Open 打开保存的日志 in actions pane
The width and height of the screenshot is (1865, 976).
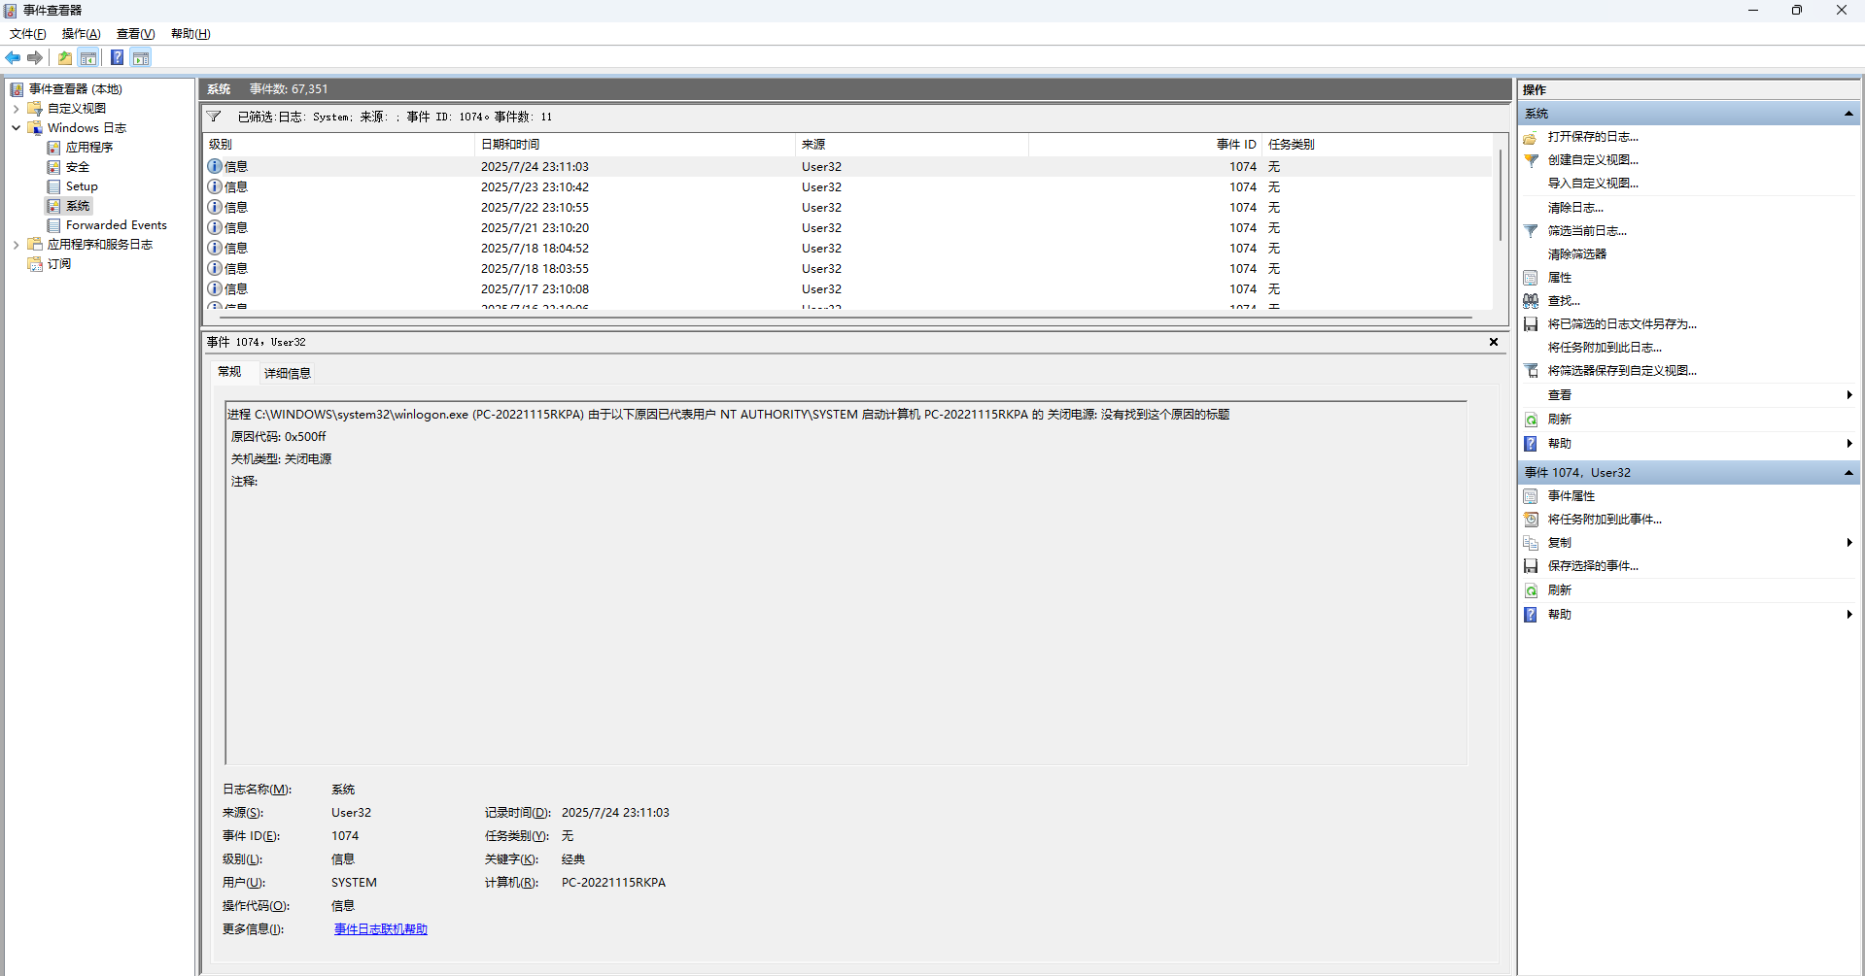tap(1593, 137)
